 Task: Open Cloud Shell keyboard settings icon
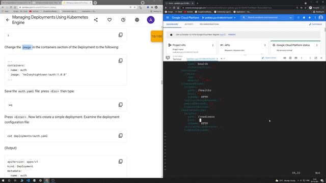coord(285,58)
